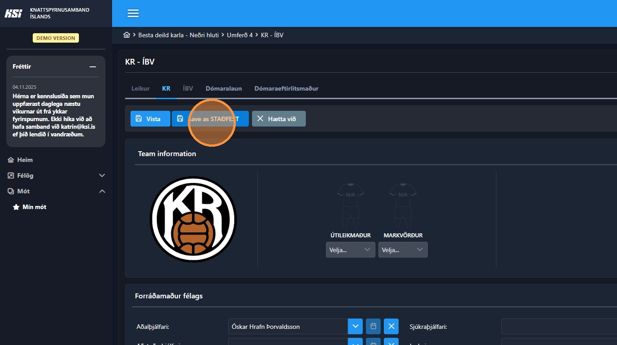Click the Save as STAÐFEST button
617x345 pixels.
(210, 119)
